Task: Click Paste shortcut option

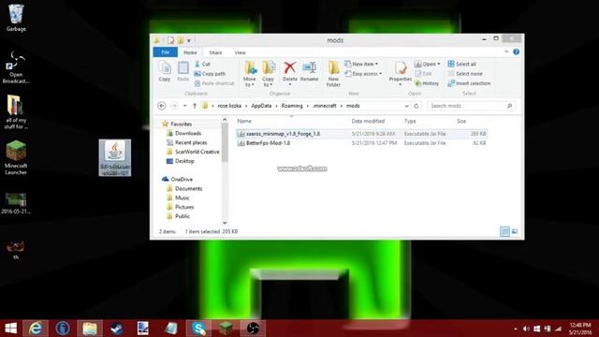Action: tap(214, 83)
